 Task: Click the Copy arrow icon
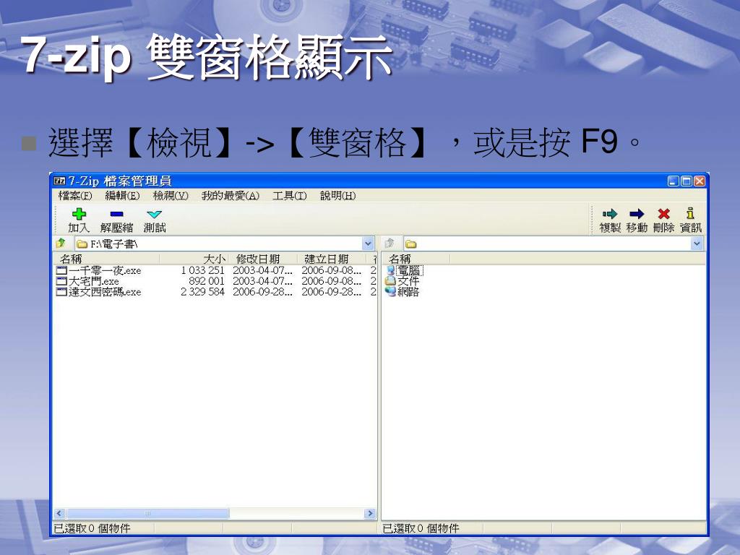[x=610, y=214]
